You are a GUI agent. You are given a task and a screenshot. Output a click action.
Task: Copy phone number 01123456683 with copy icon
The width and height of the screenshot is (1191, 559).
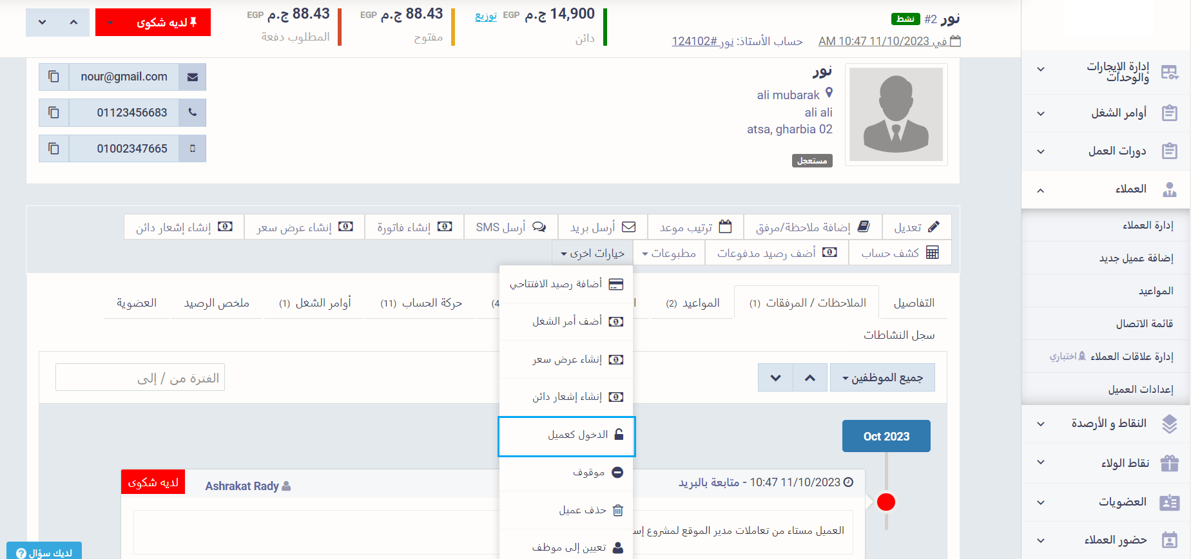(x=53, y=113)
